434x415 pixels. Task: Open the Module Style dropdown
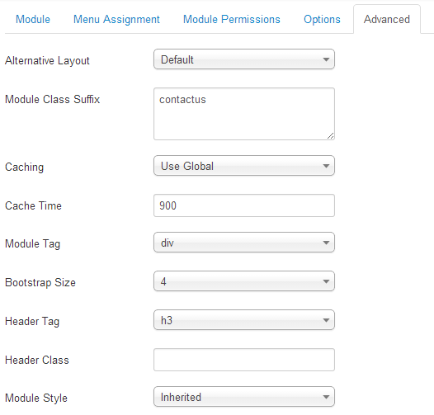tap(244, 397)
